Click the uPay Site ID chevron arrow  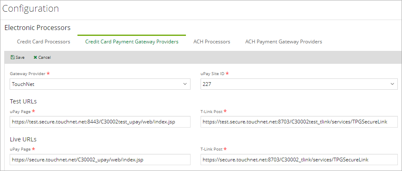(x=392, y=84)
